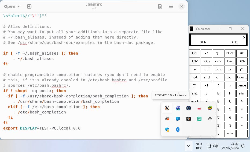Screen dimensions: 250x152
Task: Click the green square tray icon
Action: 199,119
